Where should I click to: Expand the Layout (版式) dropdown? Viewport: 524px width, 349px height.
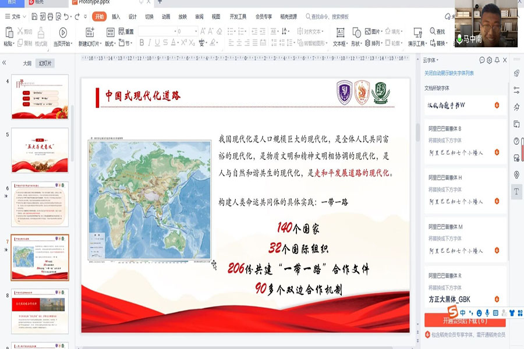110,44
